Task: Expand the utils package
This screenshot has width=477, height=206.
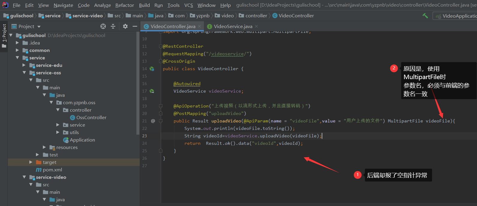Action: 58,132
